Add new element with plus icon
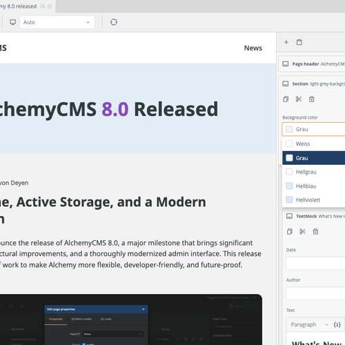Image resolution: width=345 pixels, height=345 pixels. point(286,42)
